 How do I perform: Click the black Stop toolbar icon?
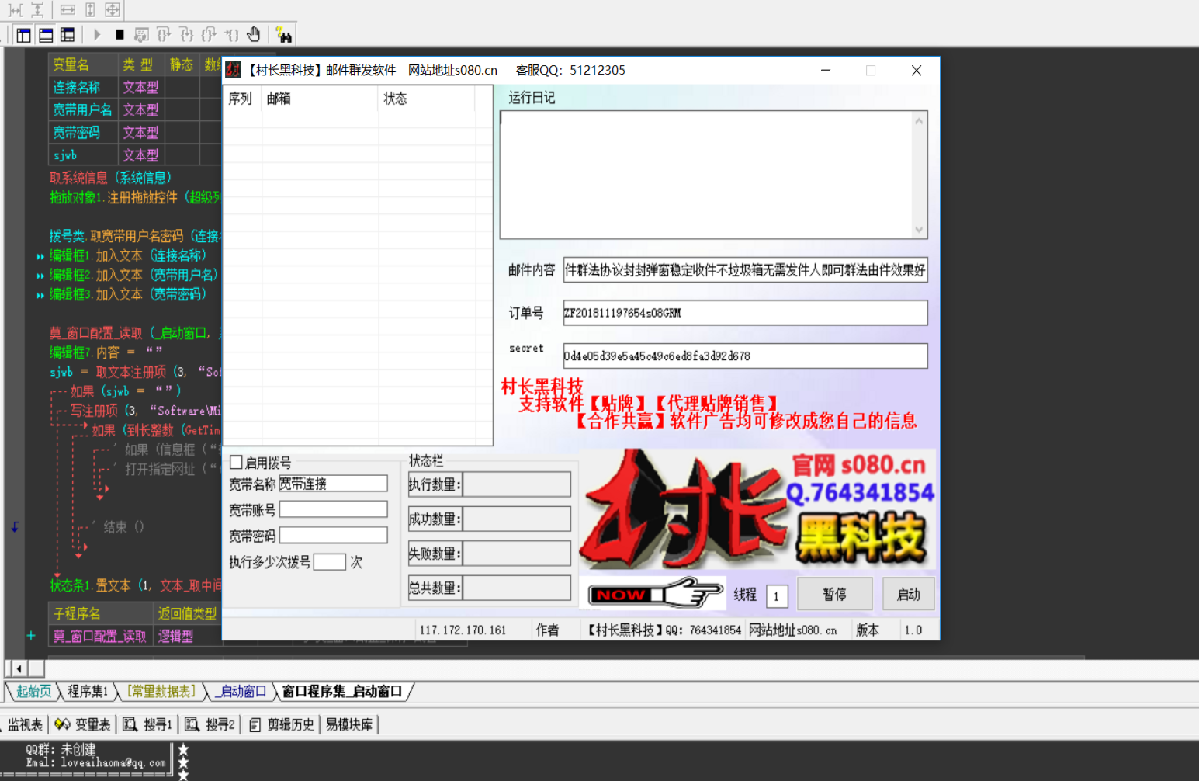coord(120,35)
